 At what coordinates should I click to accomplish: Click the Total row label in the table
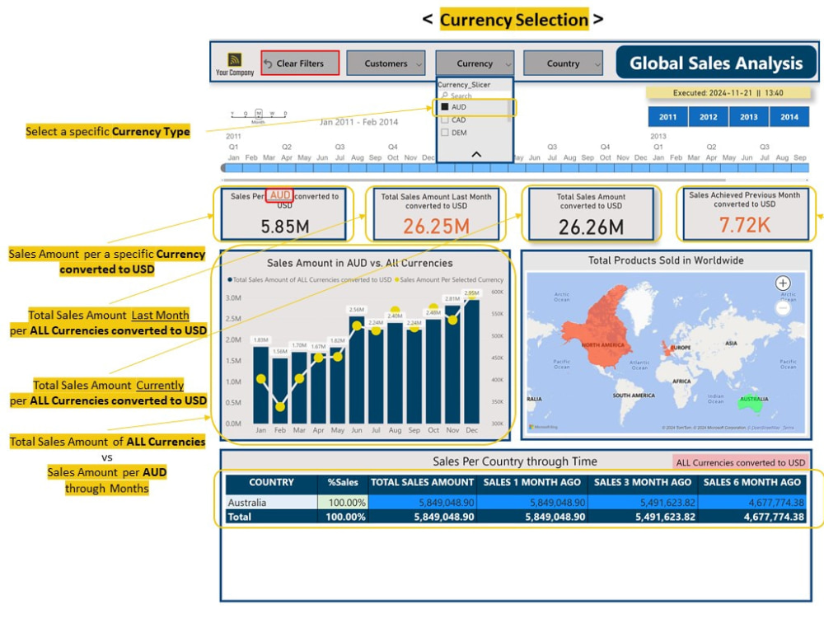[x=240, y=517]
